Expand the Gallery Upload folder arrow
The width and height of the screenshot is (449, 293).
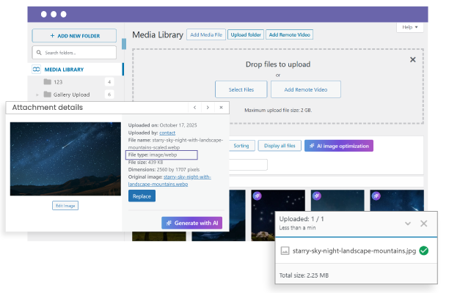(37, 94)
